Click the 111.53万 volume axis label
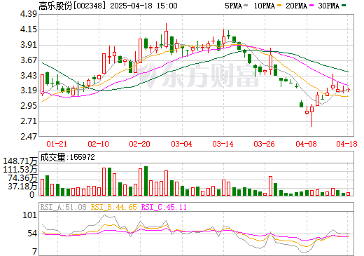The height and width of the screenshot is (256, 364). (x=20, y=170)
